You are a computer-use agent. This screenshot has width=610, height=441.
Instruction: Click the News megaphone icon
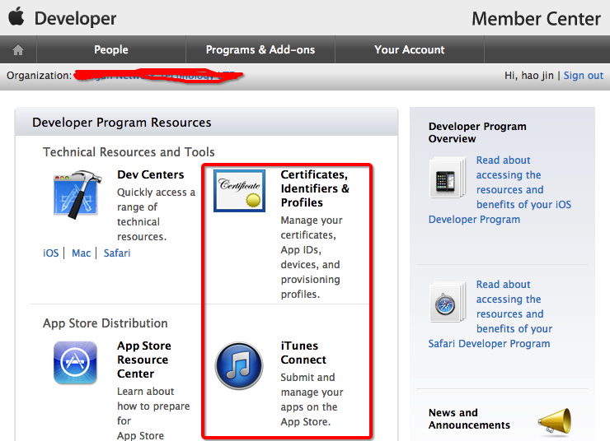pos(555,420)
